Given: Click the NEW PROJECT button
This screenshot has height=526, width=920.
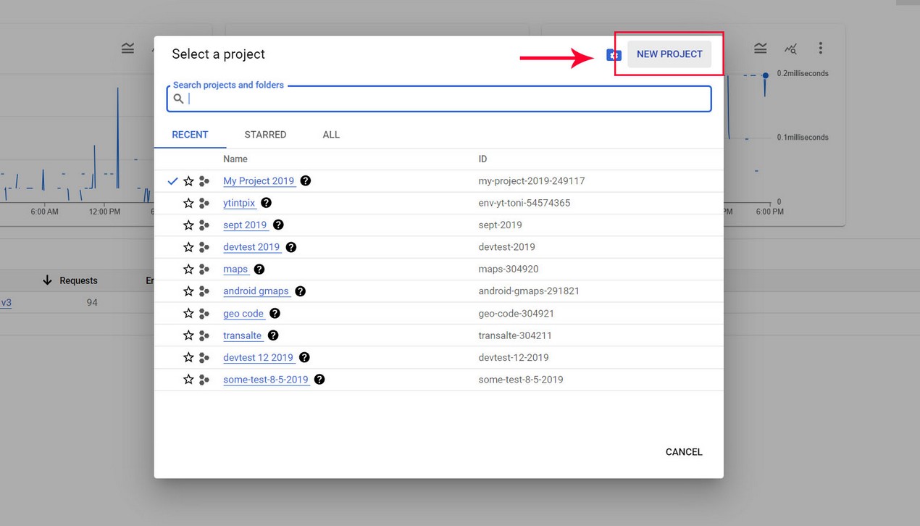Looking at the screenshot, I should [x=669, y=54].
